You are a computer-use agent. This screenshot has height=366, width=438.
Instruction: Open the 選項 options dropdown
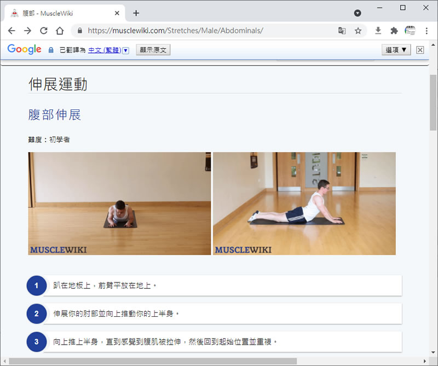point(396,50)
